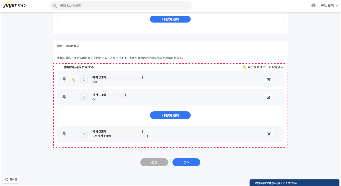Open the edit icon for recipient 神社 三郎
The width and height of the screenshot is (341, 186).
(268, 134)
